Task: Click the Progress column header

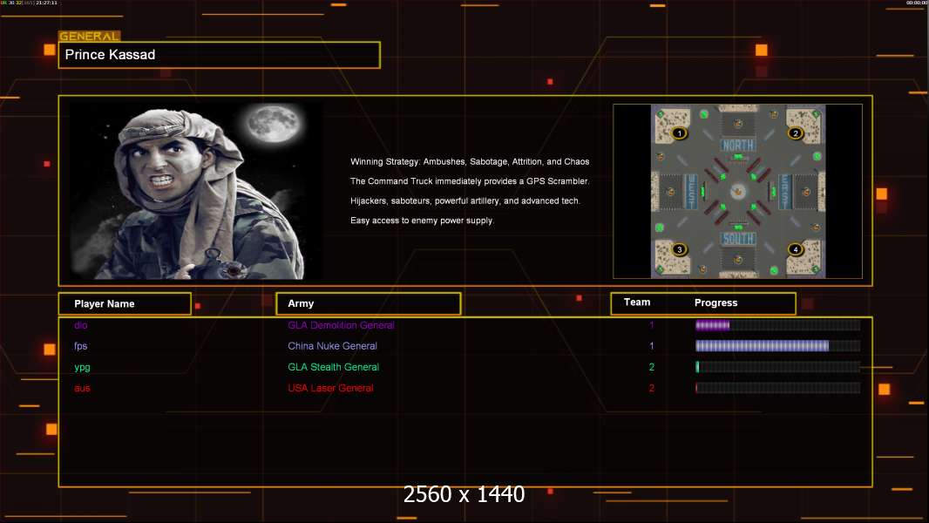Action: (715, 302)
